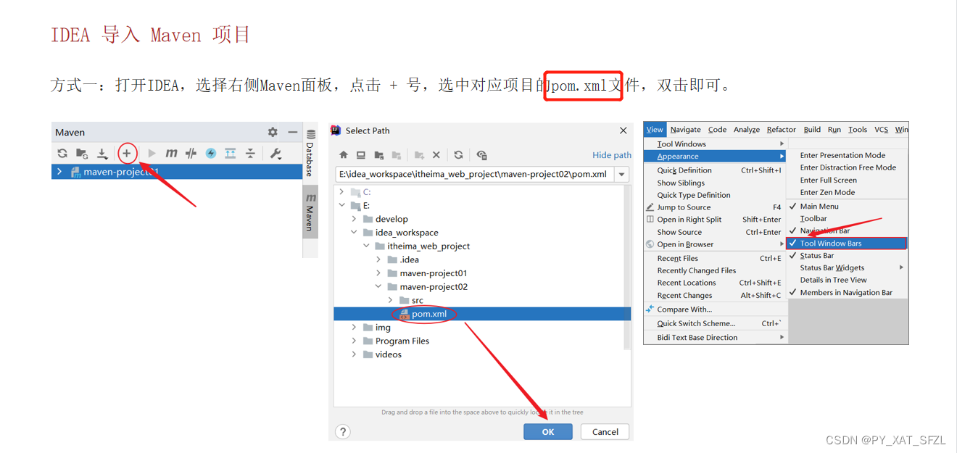This screenshot has height=453, width=957.
Task: Collapse the idea_workspace folder
Action: pyautogui.click(x=355, y=233)
